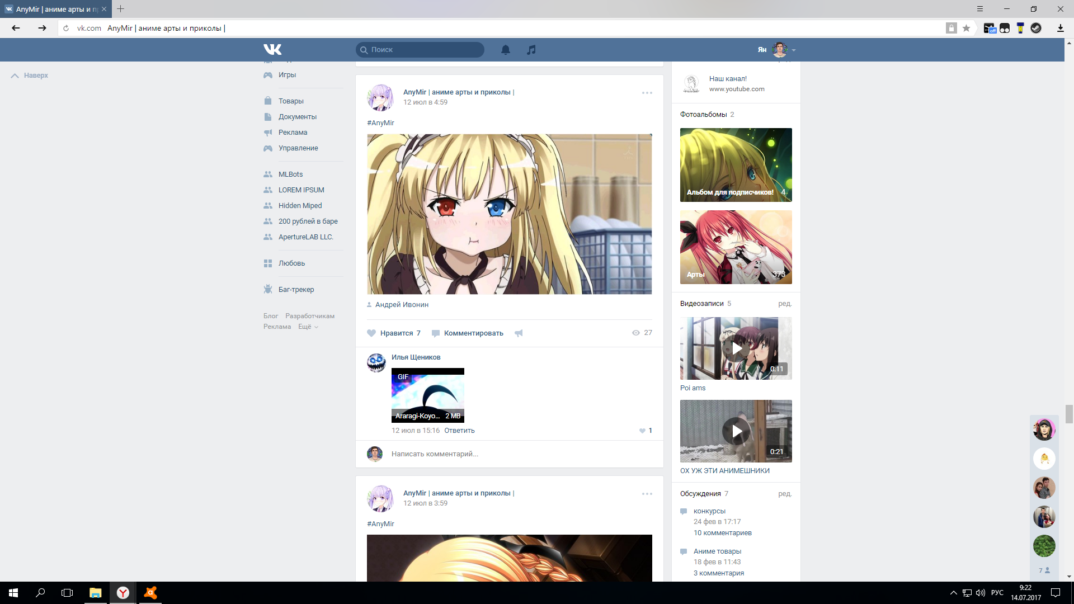1074x604 pixels.
Task: Open the Аниме товары discussion
Action: 717,551
